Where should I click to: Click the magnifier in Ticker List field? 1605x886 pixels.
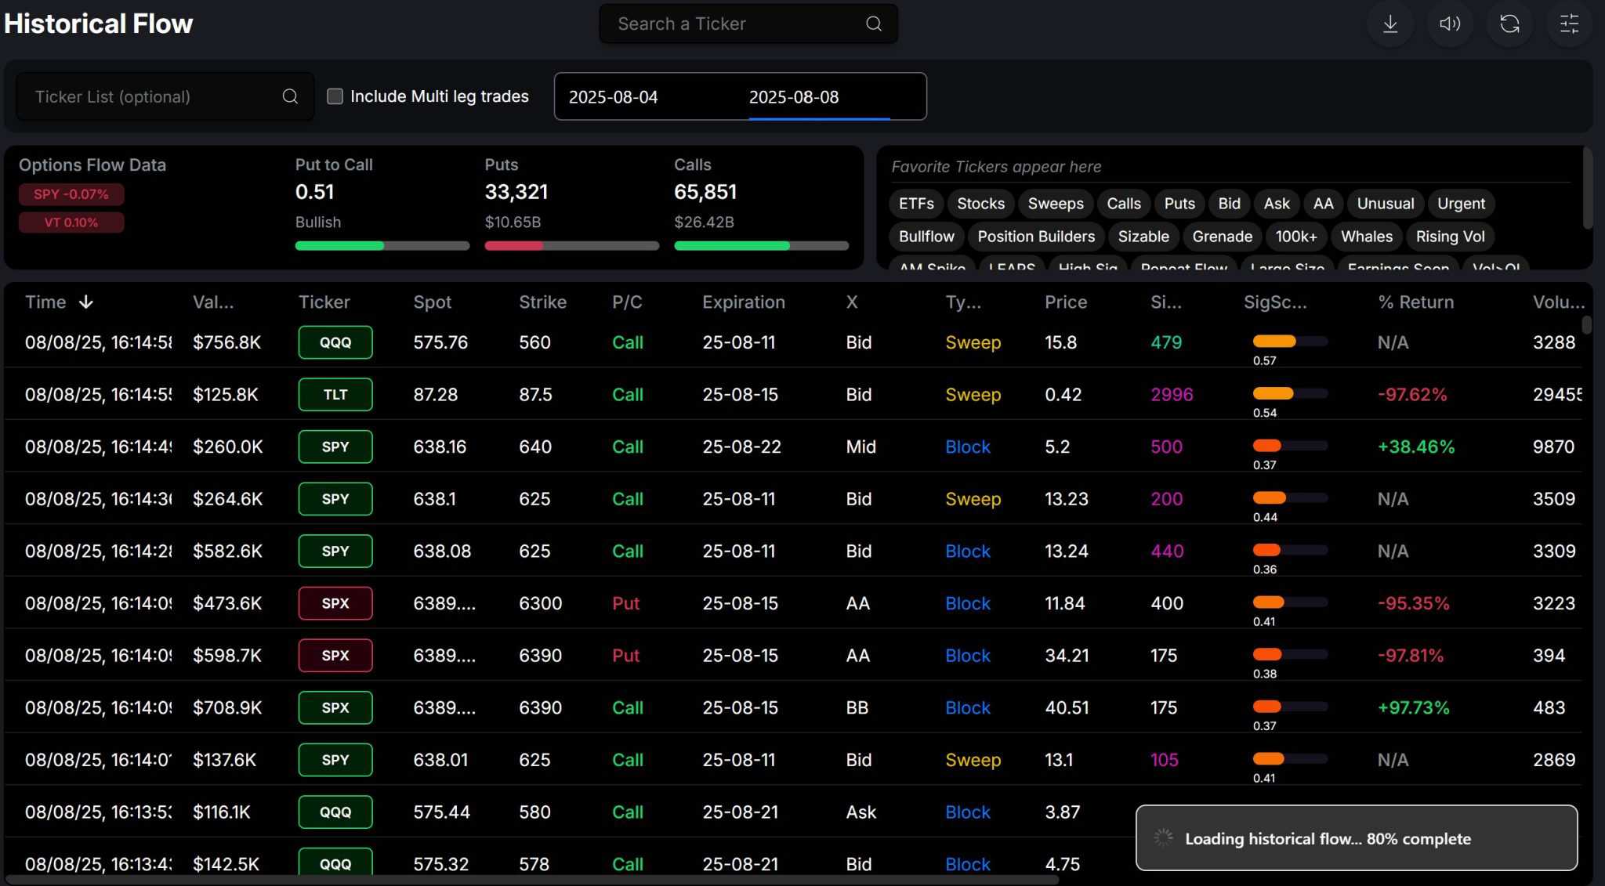pyautogui.click(x=290, y=96)
